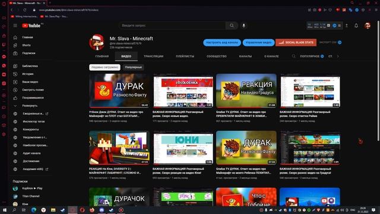380x214 pixels.
Task: Go to Главная in sidebar
Action: point(28,37)
